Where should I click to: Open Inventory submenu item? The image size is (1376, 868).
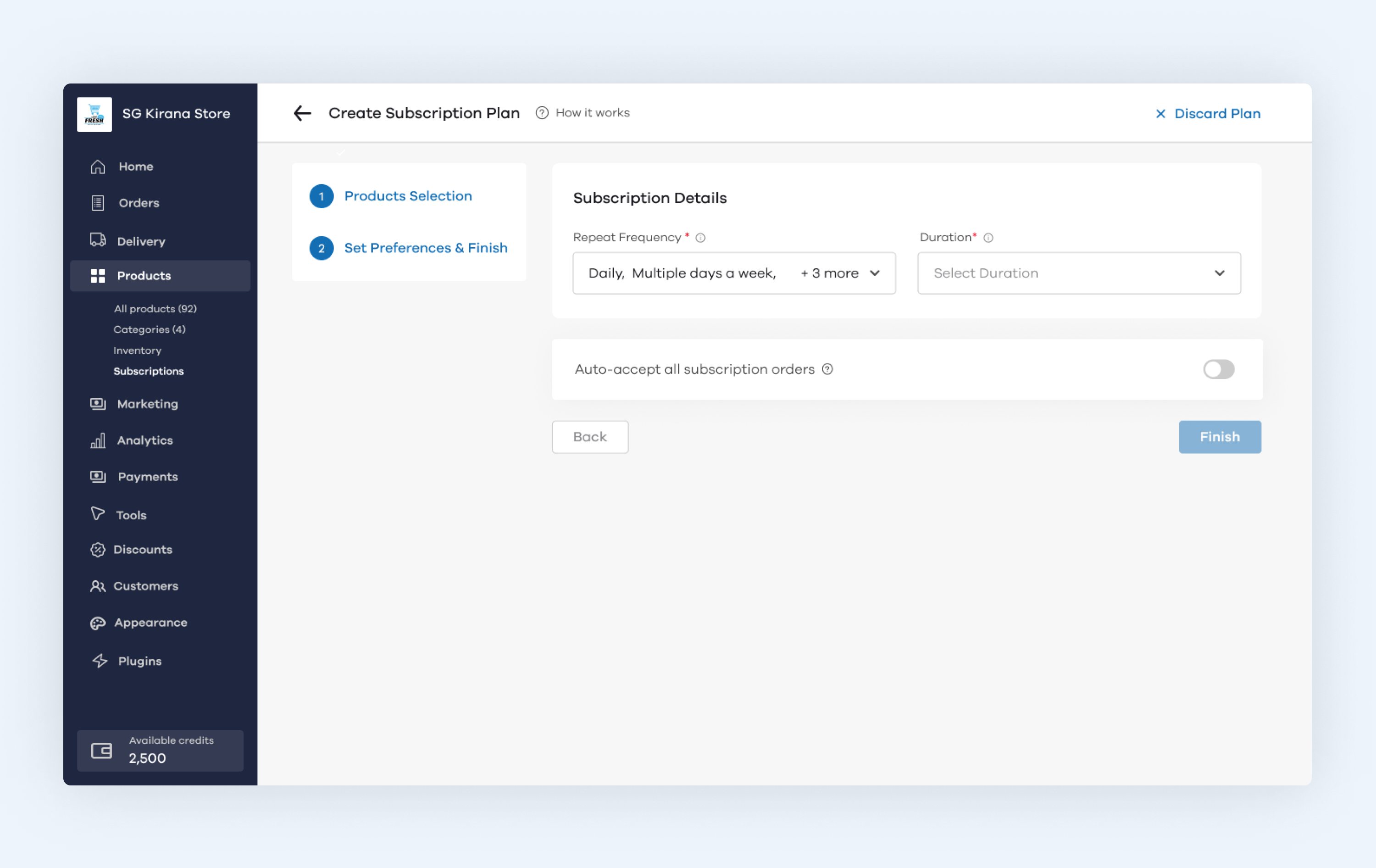coord(137,351)
